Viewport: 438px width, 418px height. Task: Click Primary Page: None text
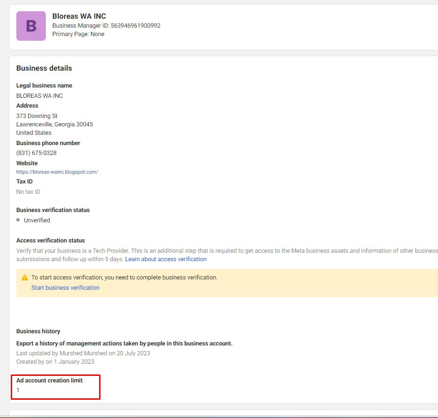[x=78, y=34]
